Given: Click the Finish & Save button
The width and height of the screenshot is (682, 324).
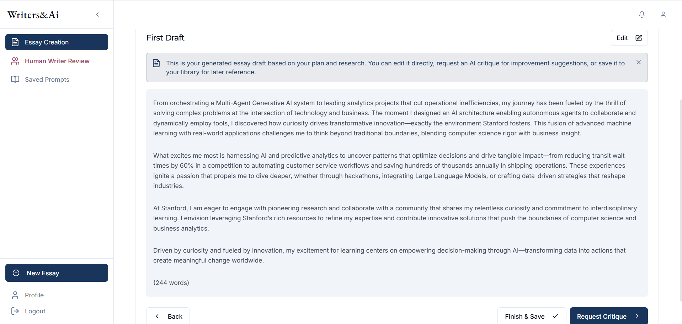Looking at the screenshot, I should (532, 316).
